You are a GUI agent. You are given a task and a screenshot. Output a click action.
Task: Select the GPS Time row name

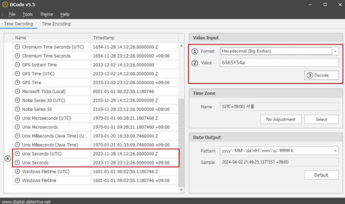32,82
